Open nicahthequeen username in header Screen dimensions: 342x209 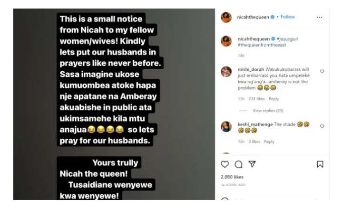(253, 17)
